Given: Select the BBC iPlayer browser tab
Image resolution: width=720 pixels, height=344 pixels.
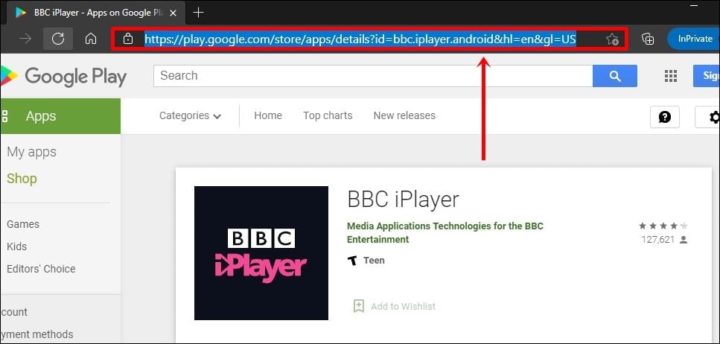Looking at the screenshot, I should (x=95, y=13).
